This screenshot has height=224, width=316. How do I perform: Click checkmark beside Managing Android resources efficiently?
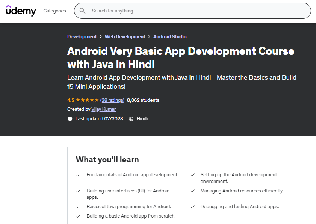click(x=192, y=191)
